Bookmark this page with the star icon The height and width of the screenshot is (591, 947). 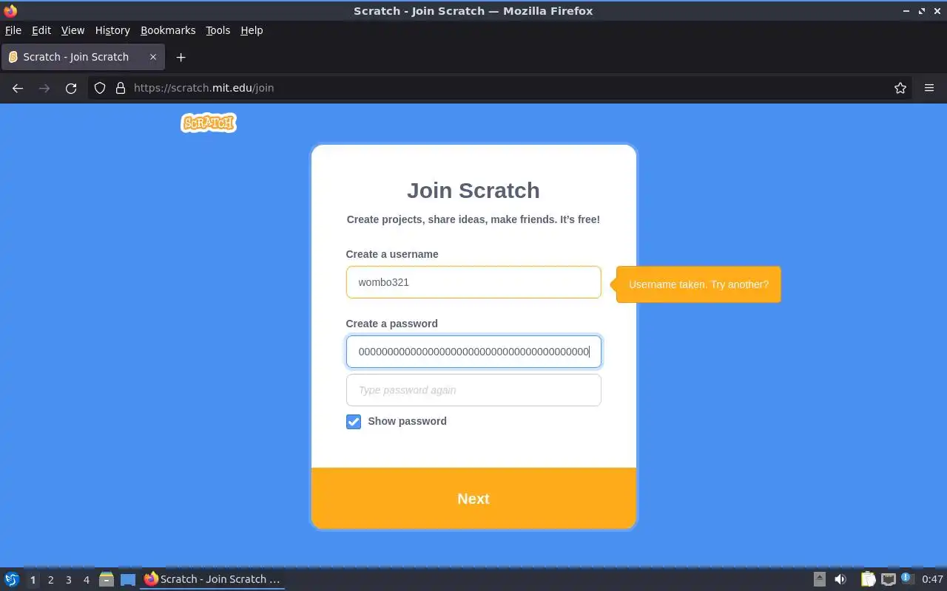click(x=900, y=88)
